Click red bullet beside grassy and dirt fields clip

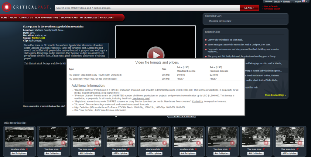tap(206, 57)
